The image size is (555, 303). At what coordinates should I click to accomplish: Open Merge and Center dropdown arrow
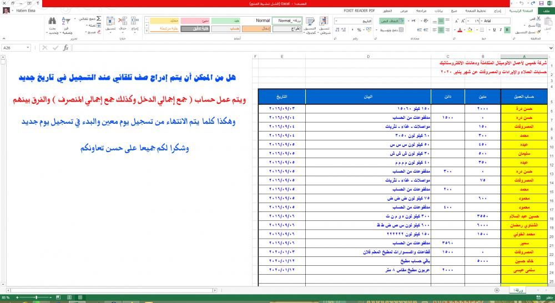(x=376, y=30)
